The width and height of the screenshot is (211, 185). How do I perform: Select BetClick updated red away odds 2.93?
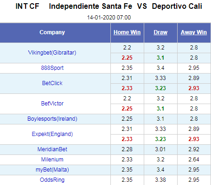pyautogui.click(x=194, y=88)
